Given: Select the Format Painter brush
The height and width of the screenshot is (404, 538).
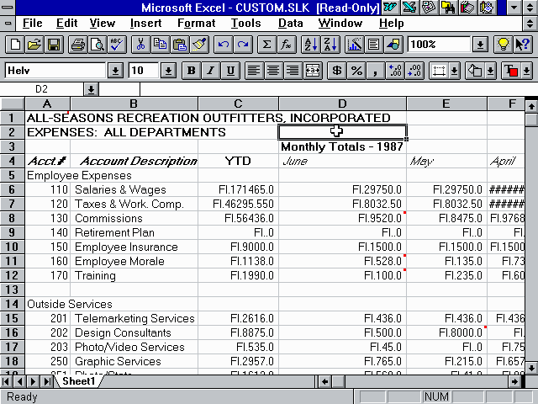Looking at the screenshot, I should [x=199, y=45].
